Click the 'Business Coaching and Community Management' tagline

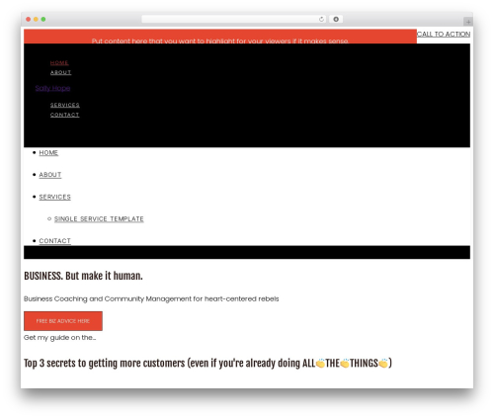(151, 298)
